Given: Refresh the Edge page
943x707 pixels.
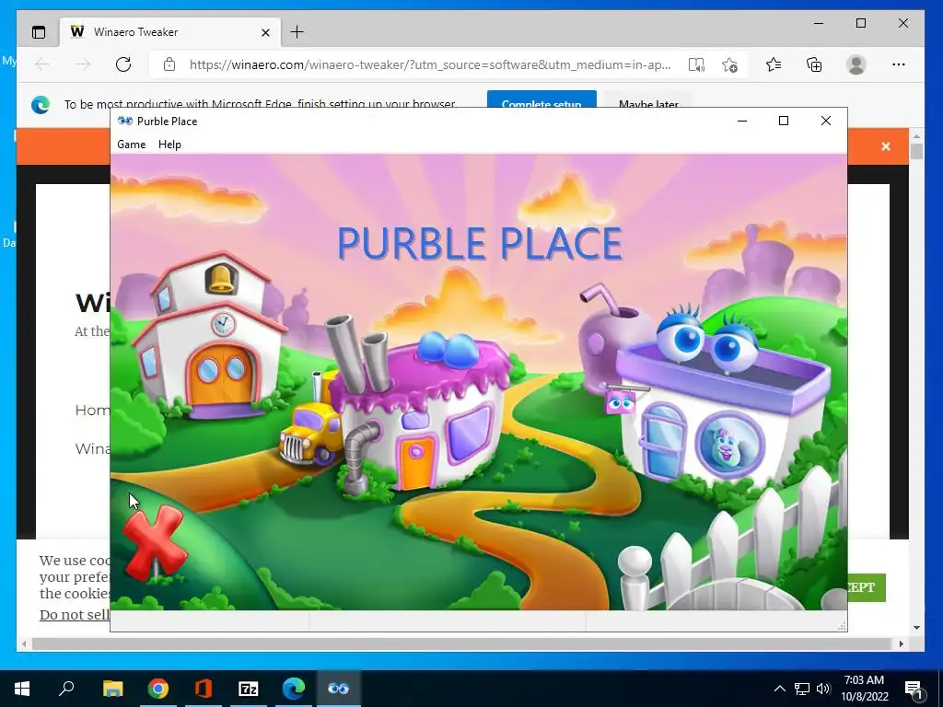Looking at the screenshot, I should click(x=123, y=64).
